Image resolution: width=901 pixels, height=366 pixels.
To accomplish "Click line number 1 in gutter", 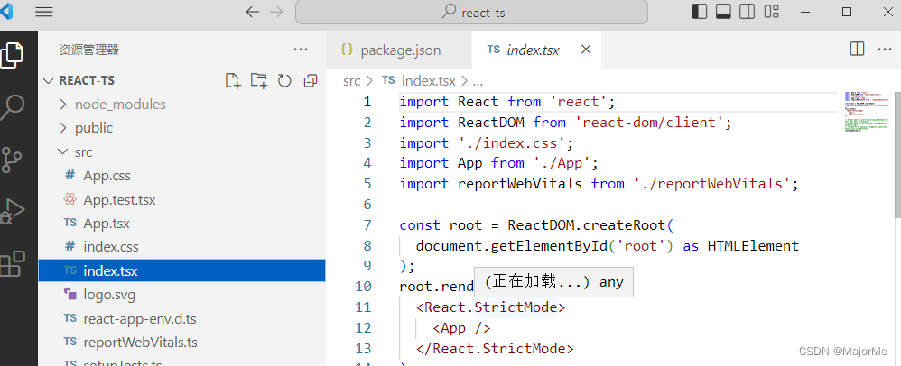I will pyautogui.click(x=367, y=102).
